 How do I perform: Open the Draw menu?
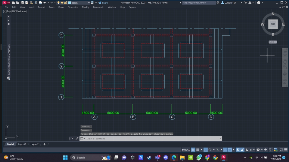[x=61, y=7]
